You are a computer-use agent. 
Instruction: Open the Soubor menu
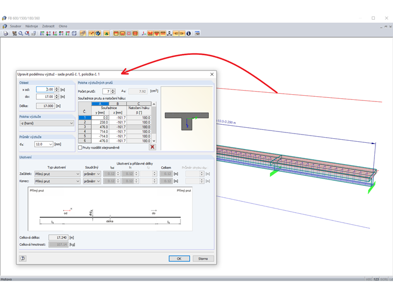click(x=16, y=26)
